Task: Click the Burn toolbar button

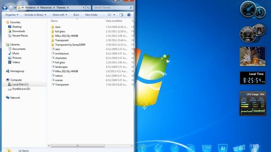Action: tap(76, 15)
